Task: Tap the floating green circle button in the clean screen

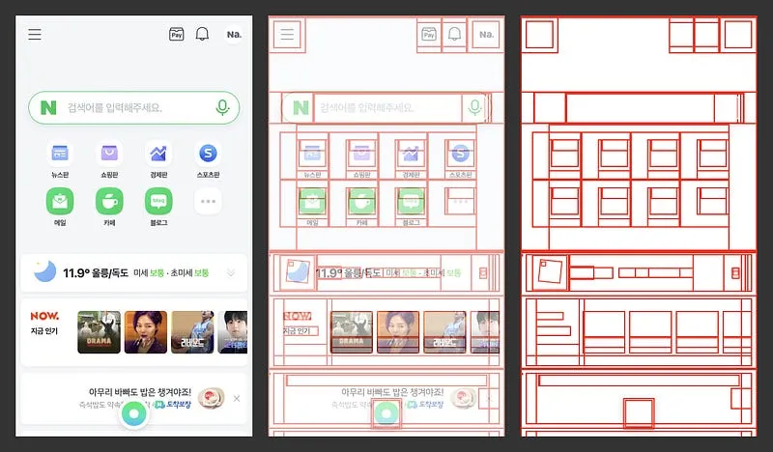Action: point(134,413)
